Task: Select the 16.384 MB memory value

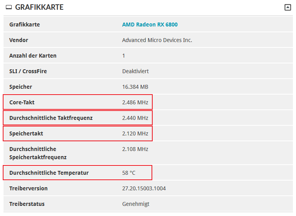Action: coord(135,87)
